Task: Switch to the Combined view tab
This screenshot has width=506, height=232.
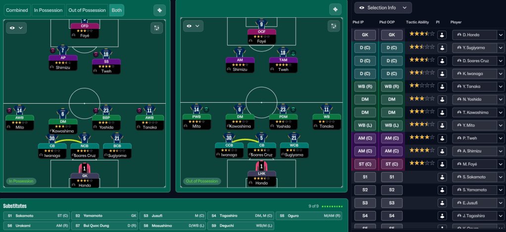Action: point(17,10)
